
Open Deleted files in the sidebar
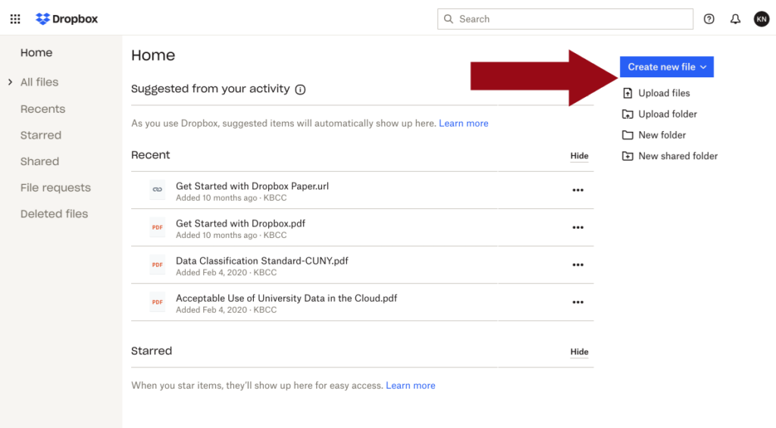[54, 214]
